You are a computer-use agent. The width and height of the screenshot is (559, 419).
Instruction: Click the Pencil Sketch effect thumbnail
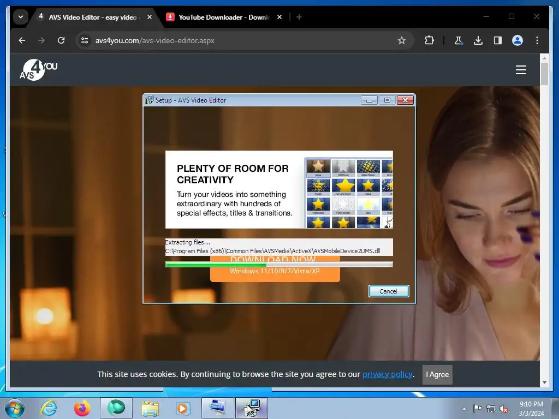click(343, 206)
